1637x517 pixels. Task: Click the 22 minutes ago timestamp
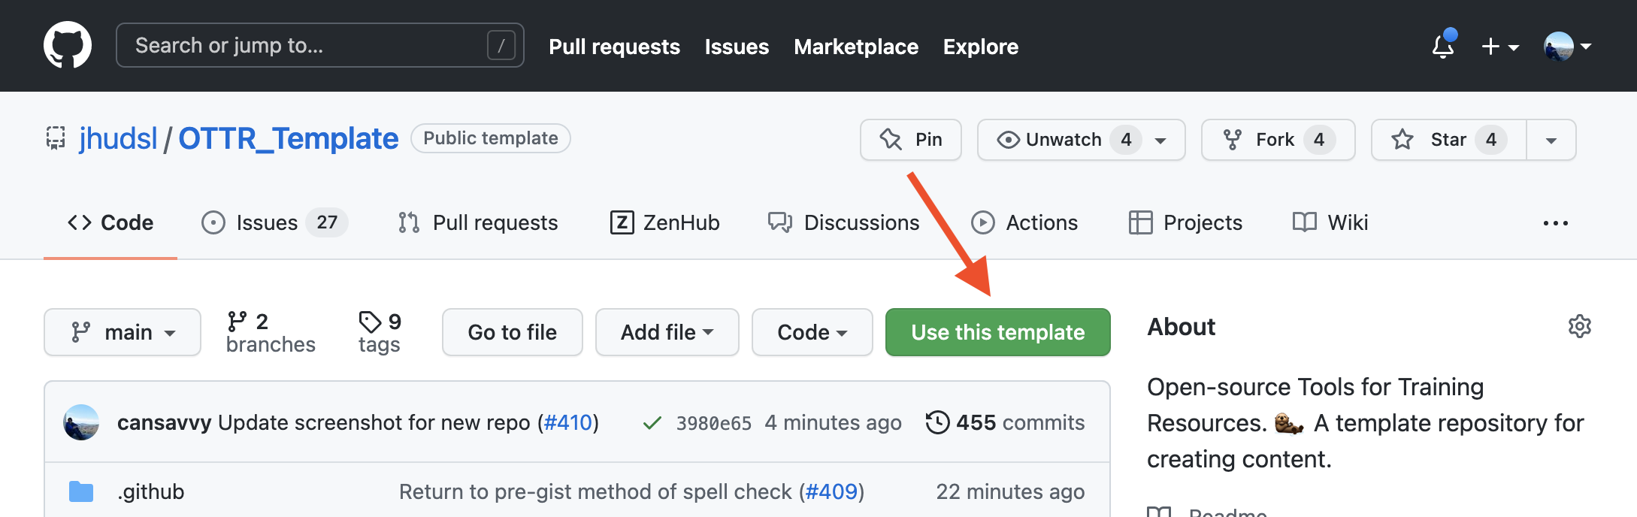(x=1010, y=491)
